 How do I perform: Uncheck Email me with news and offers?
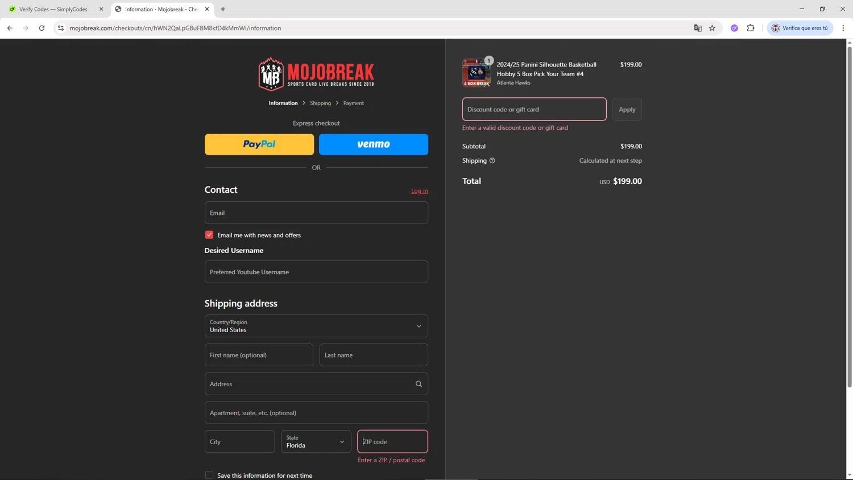[209, 235]
